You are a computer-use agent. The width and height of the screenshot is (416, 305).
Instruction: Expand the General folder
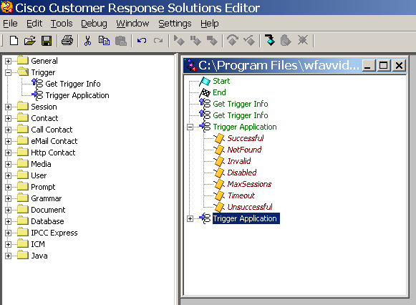(8, 61)
